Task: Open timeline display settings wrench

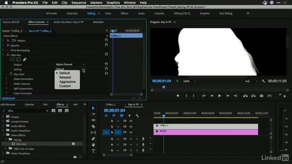Action: pyautogui.click(x=137, y=116)
